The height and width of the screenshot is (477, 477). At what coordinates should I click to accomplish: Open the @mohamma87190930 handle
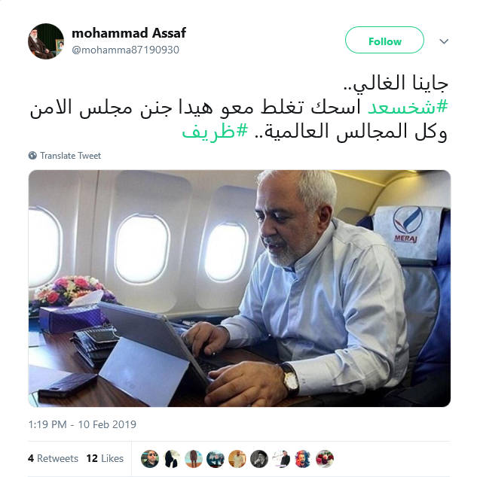(125, 50)
